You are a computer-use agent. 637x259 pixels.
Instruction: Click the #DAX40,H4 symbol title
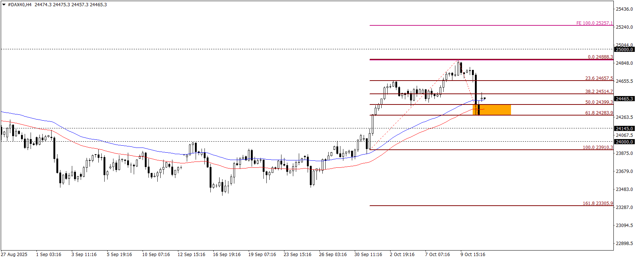coord(20,5)
